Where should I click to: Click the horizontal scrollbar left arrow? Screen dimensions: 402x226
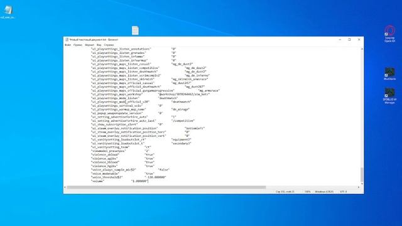tap(65, 187)
